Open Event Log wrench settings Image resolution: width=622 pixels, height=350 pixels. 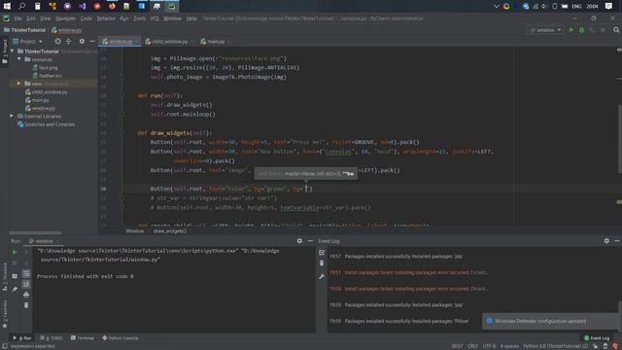tap(322, 276)
